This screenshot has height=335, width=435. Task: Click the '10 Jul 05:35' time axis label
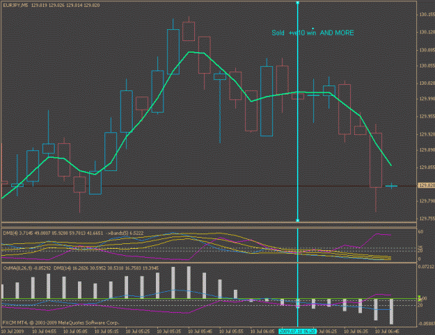tap(169, 332)
